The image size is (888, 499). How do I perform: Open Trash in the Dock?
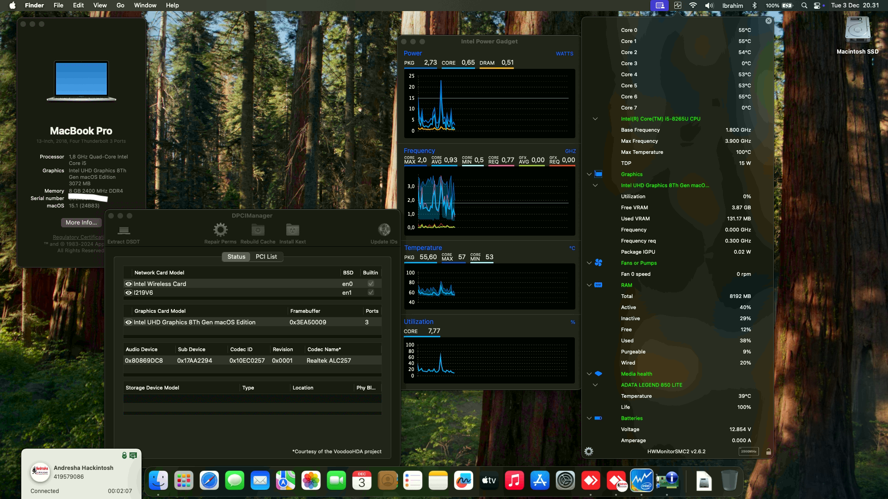click(x=729, y=481)
